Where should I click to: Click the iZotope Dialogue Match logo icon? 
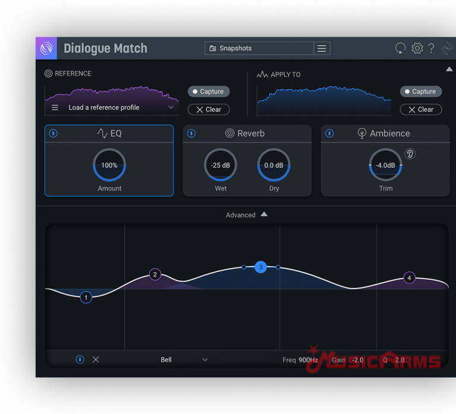[x=46, y=48]
